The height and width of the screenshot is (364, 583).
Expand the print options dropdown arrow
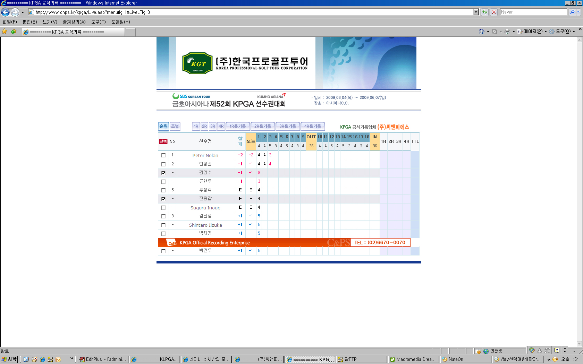(x=514, y=32)
